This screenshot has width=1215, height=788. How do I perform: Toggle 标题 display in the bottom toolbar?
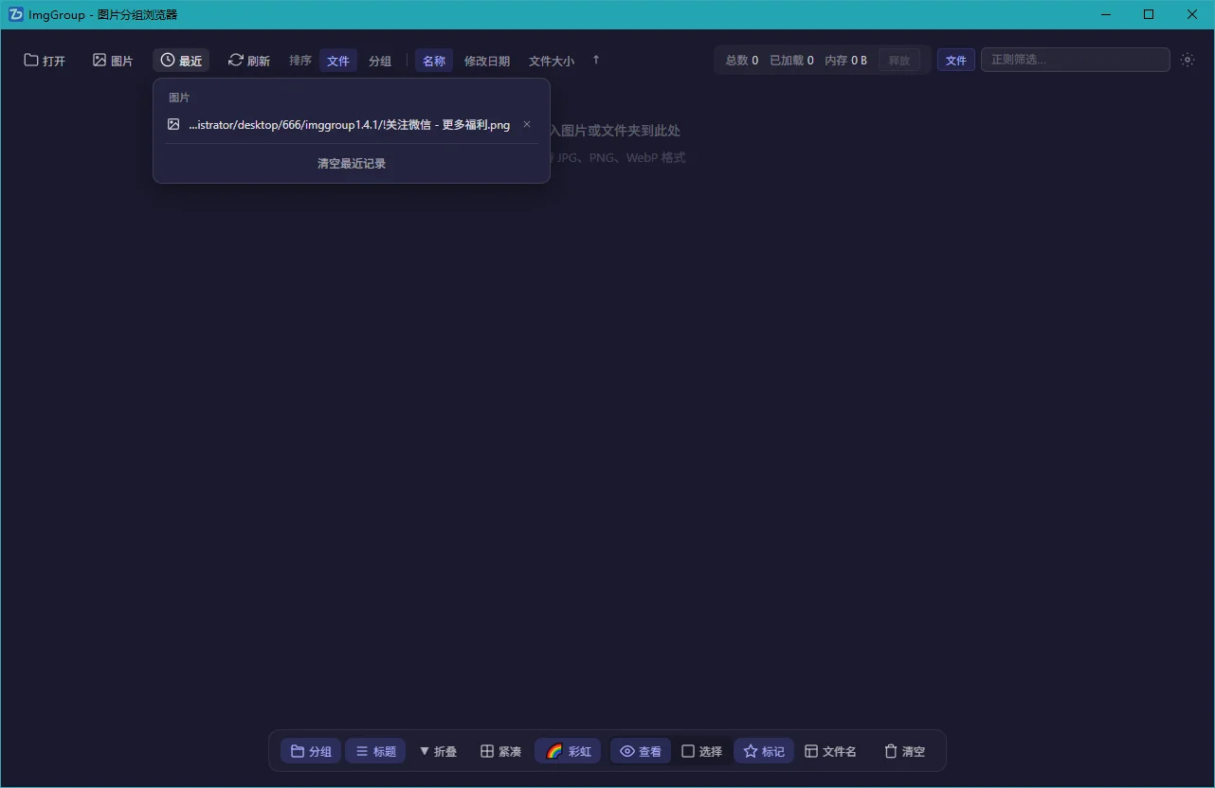[375, 751]
